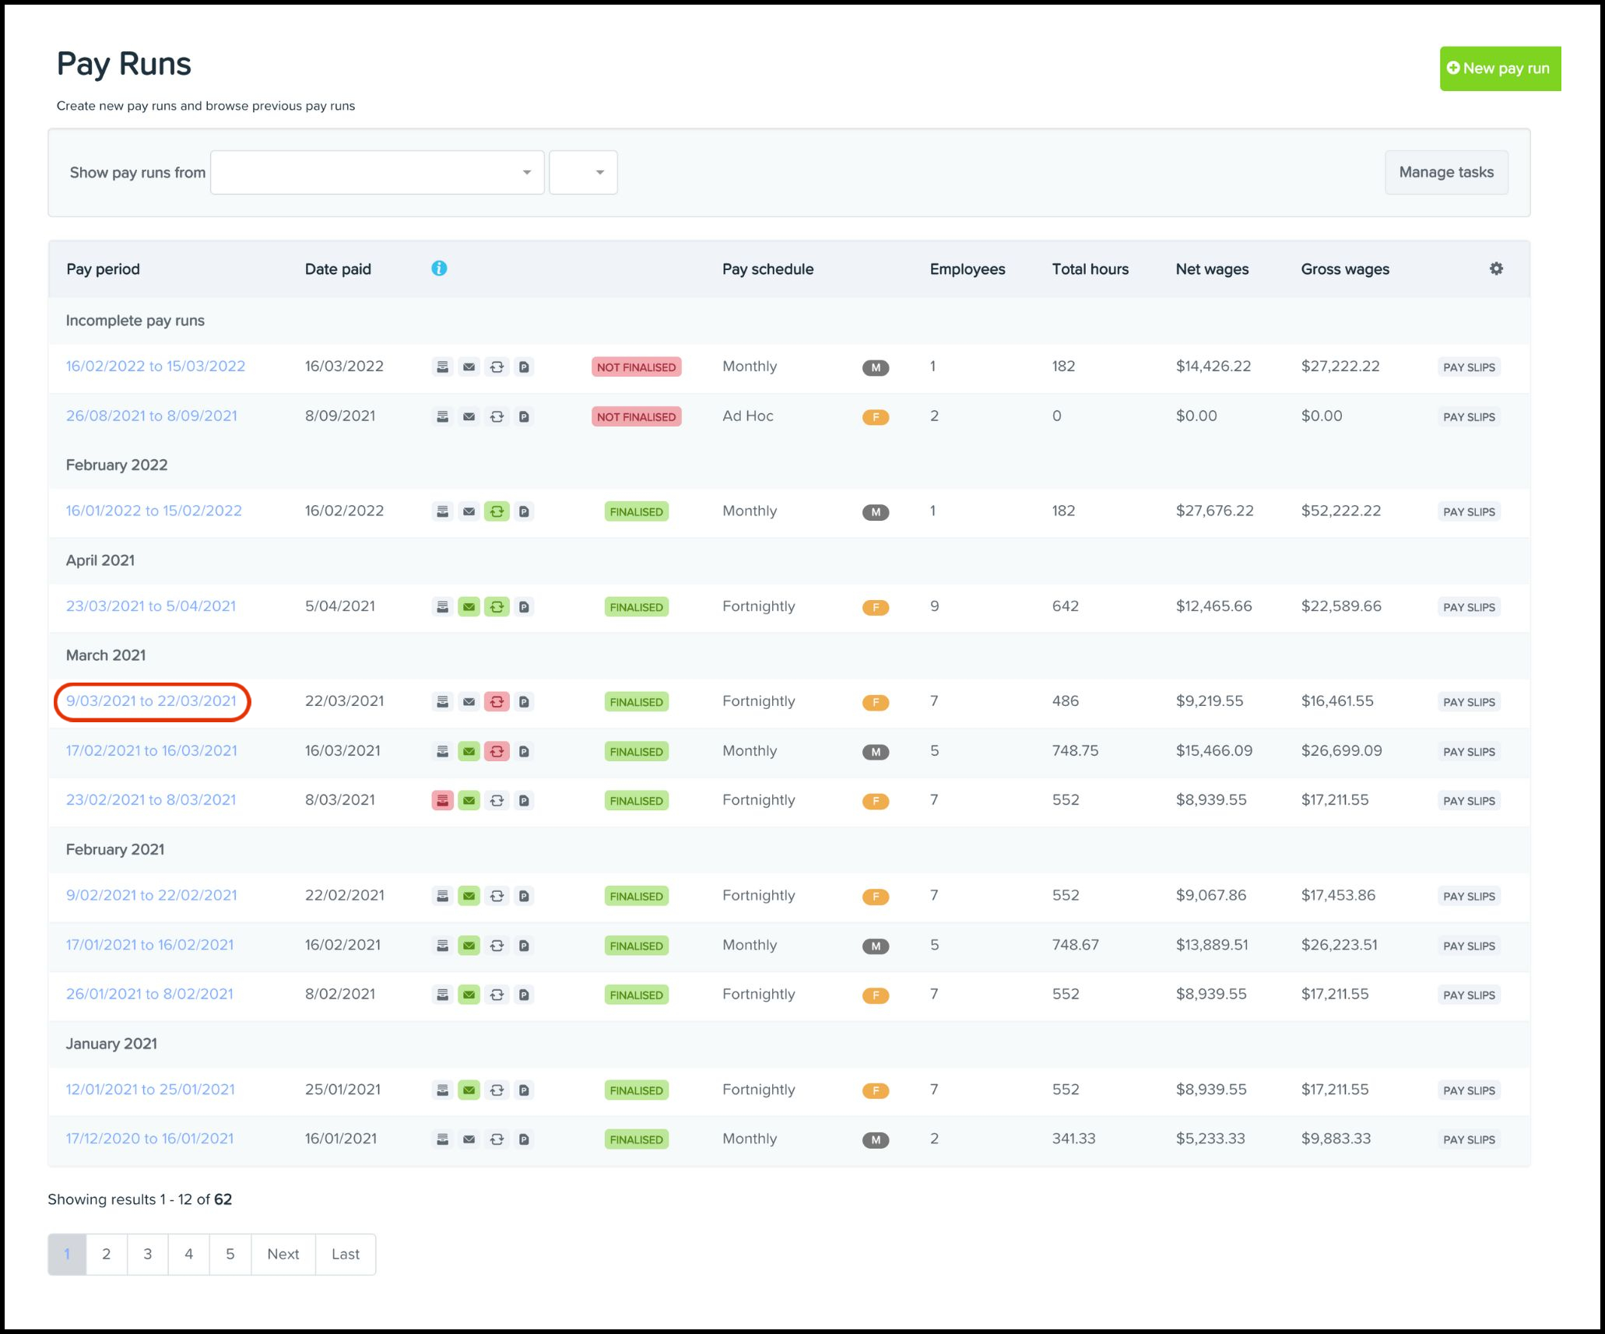The height and width of the screenshot is (1334, 1605).
Task: Click the orange F badge for Ad Hoc pay run
Action: (x=875, y=417)
